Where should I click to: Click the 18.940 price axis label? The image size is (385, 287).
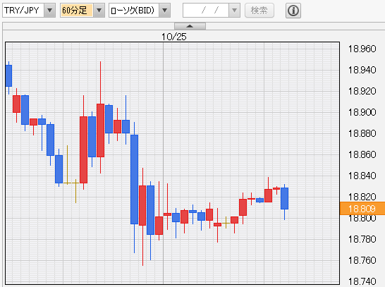tap(362, 70)
